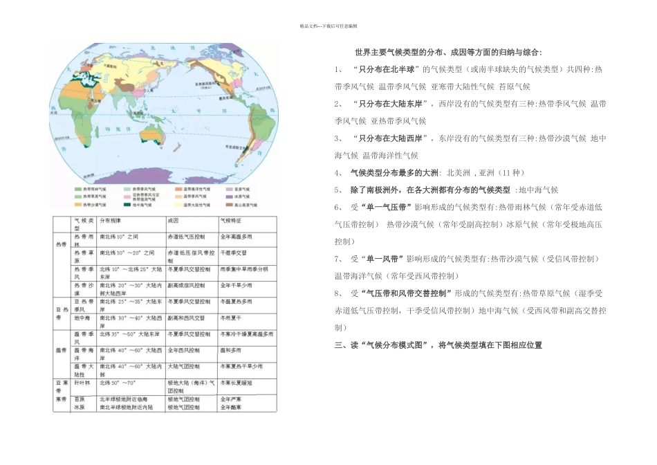Click the table header cell 成因
Viewport: 657px width, 465px height.
coord(173,221)
